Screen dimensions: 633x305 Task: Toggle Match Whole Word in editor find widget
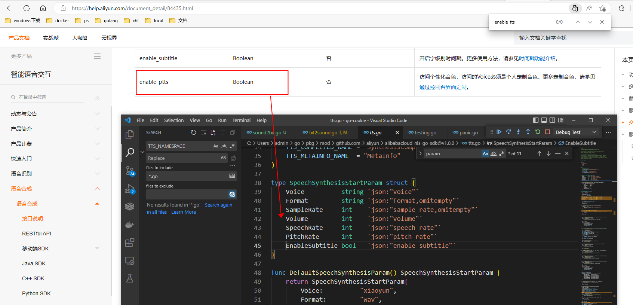click(x=494, y=153)
